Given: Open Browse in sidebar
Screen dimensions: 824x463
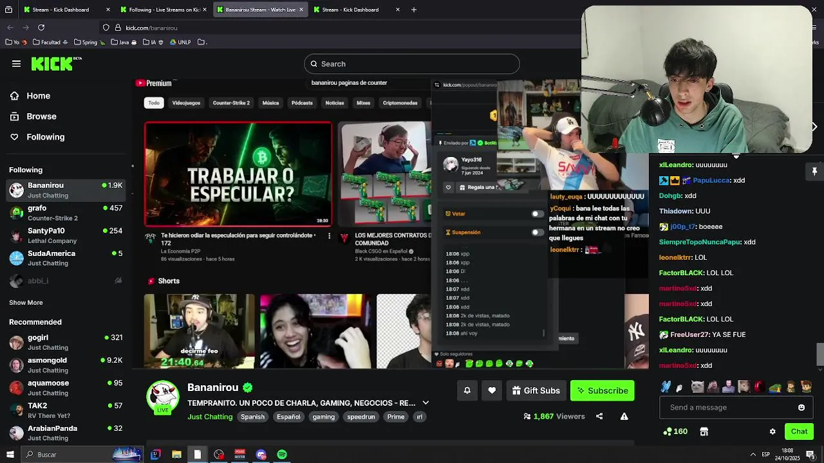Looking at the screenshot, I should pyautogui.click(x=41, y=116).
